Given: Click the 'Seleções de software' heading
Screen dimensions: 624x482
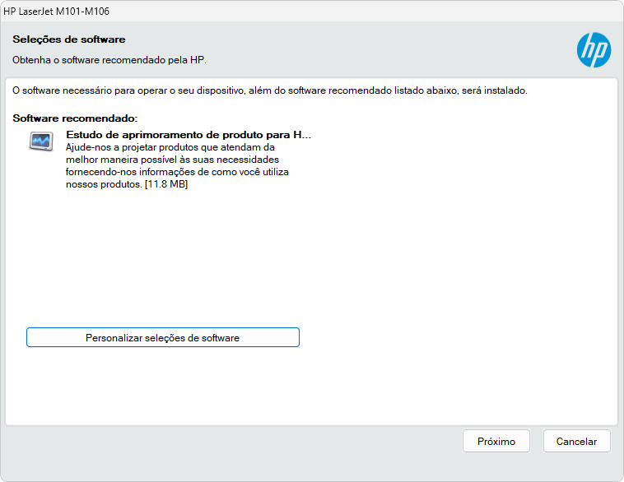Looking at the screenshot, I should click(69, 39).
